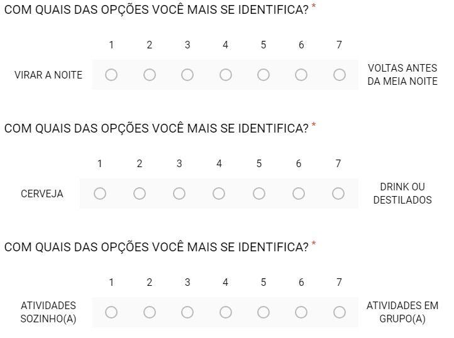Image resolution: width=454 pixels, height=338 pixels.
Task: Pick rating 6 on Atividades em Grupo(a) scale
Action: pos(301,312)
